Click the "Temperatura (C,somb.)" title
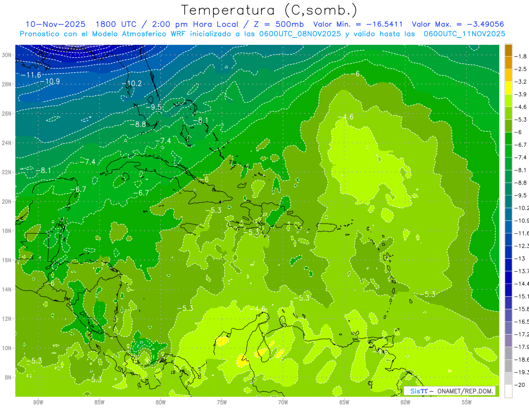 (x=269, y=10)
